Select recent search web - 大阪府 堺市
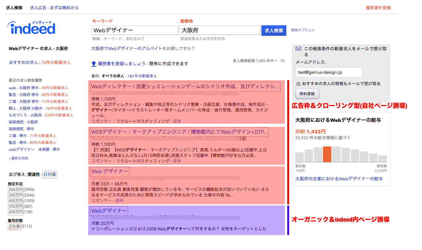 [x=24, y=88]
